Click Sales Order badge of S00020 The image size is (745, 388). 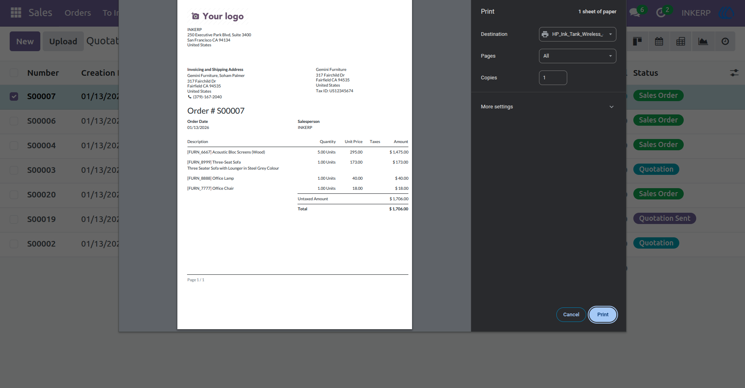(658, 194)
